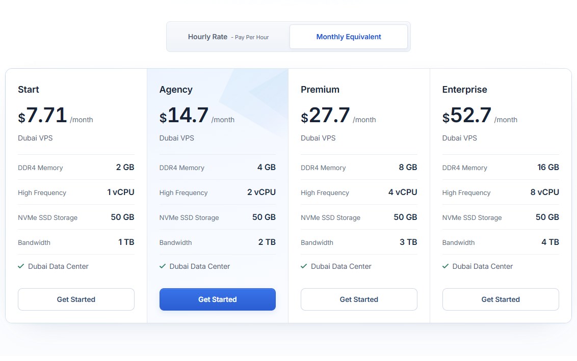This screenshot has height=361, width=577.
Task: Click Dubai VPS under the Start price
Action: pos(35,138)
